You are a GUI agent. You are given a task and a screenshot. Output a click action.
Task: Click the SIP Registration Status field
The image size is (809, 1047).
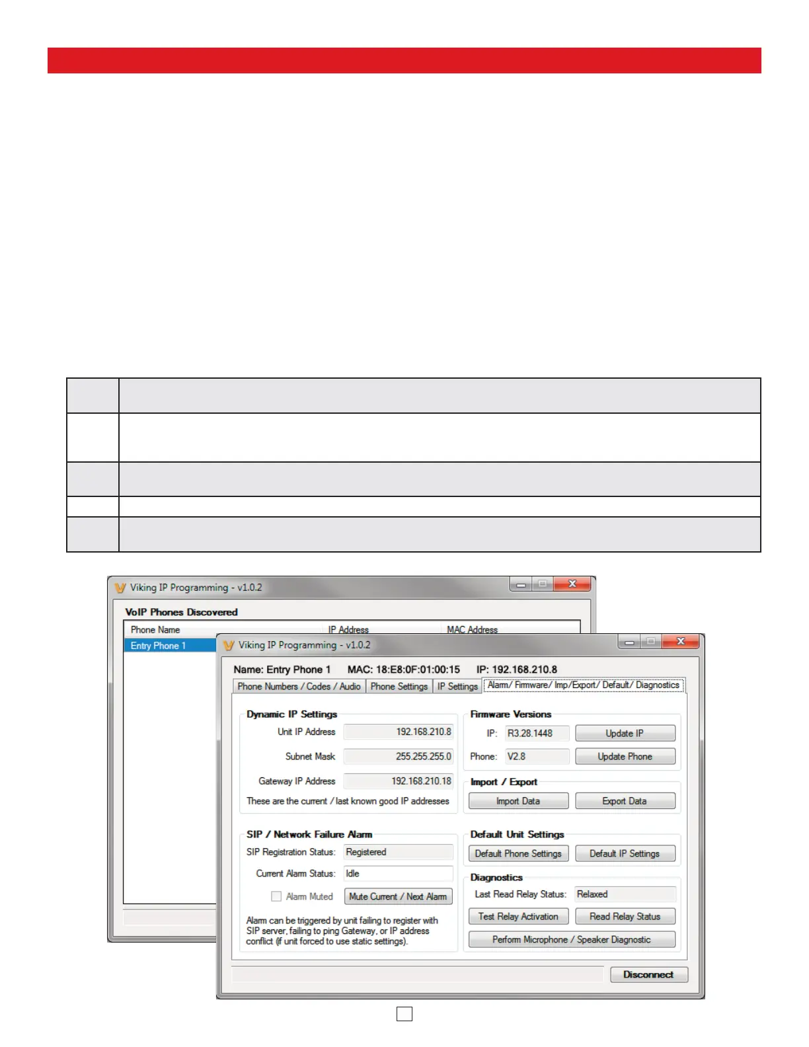[x=398, y=852]
